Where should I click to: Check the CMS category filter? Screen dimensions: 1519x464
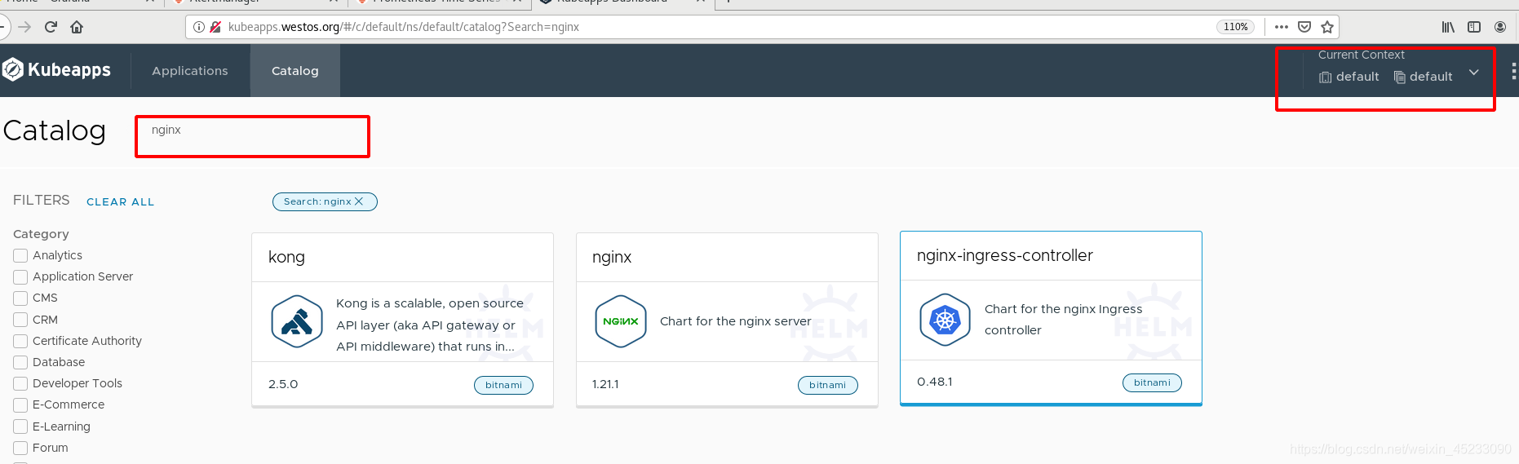point(20,298)
